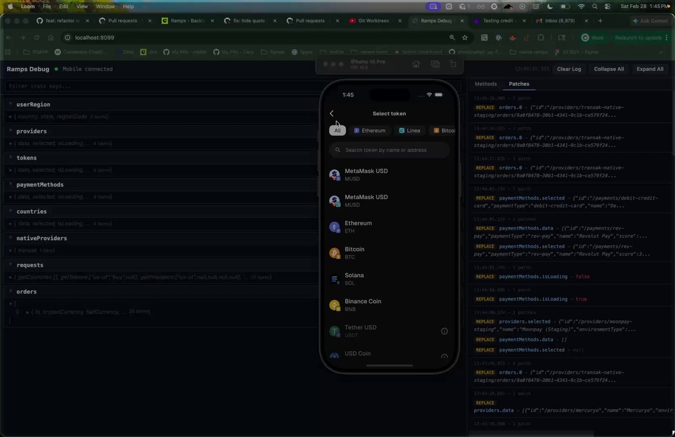Tap the Tether USD token row
This screenshot has height=437, width=675.
click(389, 331)
